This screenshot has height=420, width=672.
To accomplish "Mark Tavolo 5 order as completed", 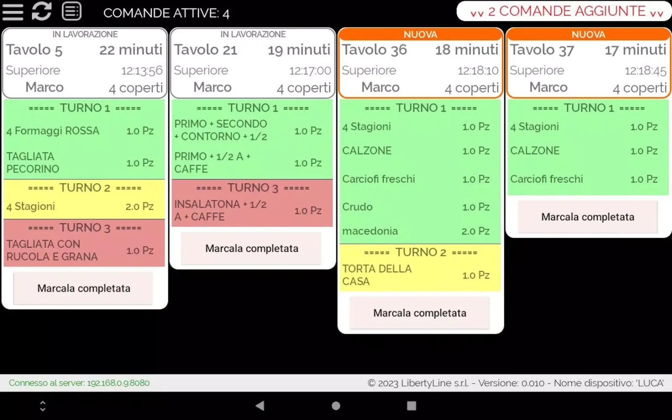I will pos(84,289).
